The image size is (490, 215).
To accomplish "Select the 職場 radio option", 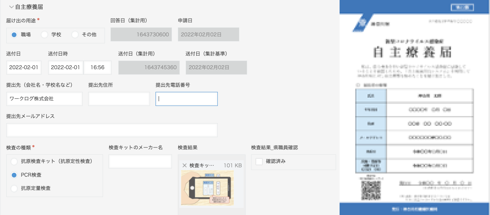I will [14, 35].
